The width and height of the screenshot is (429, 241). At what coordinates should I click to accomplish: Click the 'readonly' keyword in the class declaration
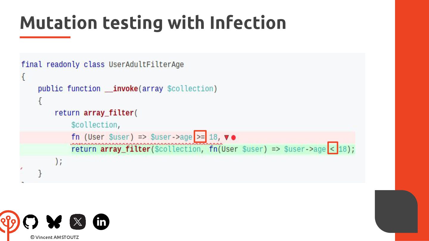point(63,65)
